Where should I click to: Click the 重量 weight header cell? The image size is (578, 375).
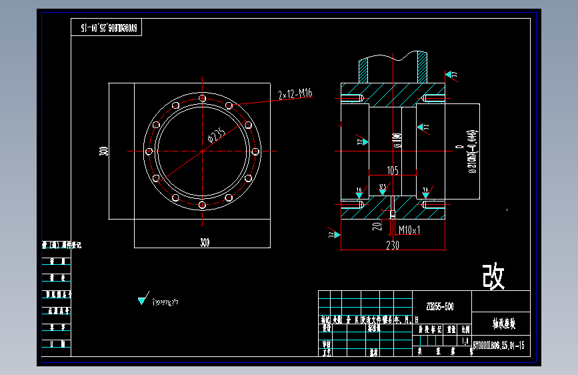click(451, 329)
